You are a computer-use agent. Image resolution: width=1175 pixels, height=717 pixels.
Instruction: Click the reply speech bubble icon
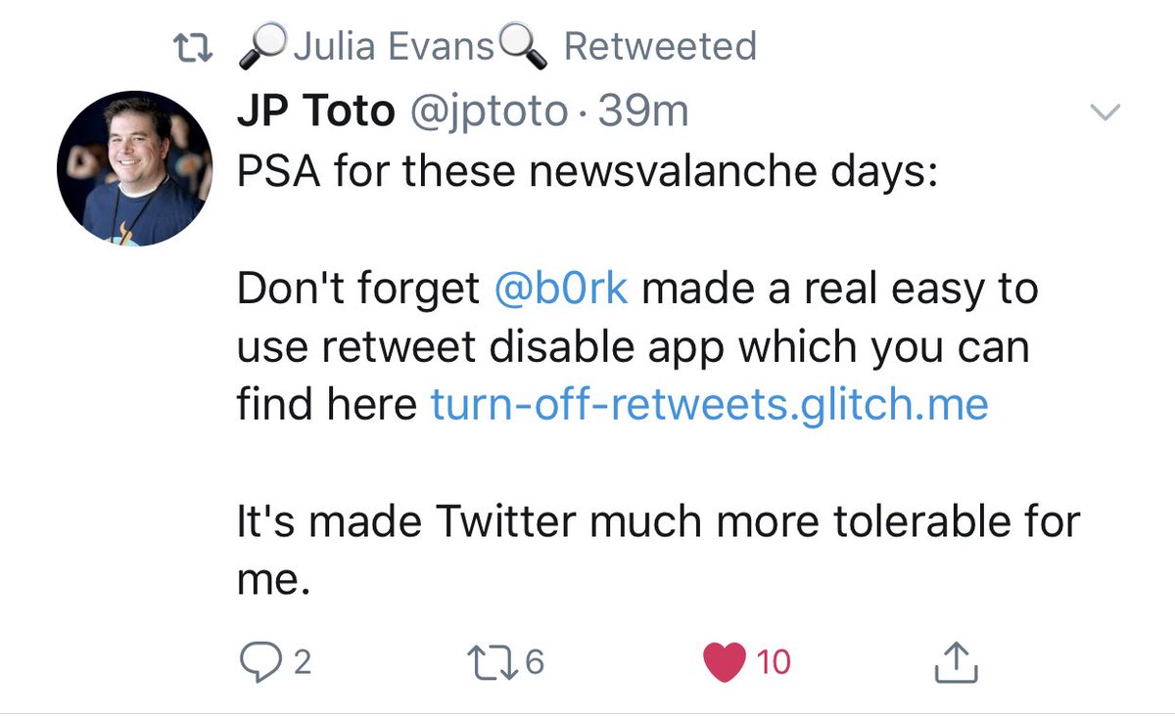(x=257, y=662)
